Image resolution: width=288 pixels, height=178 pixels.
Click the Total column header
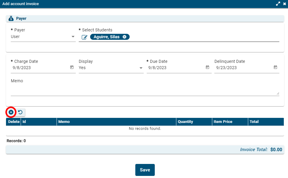pyautogui.click(x=254, y=122)
